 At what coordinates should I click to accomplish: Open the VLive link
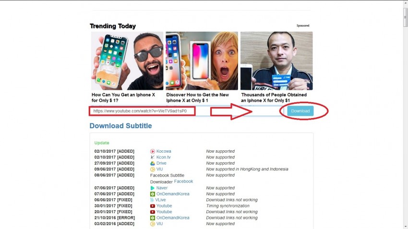pos(160,200)
